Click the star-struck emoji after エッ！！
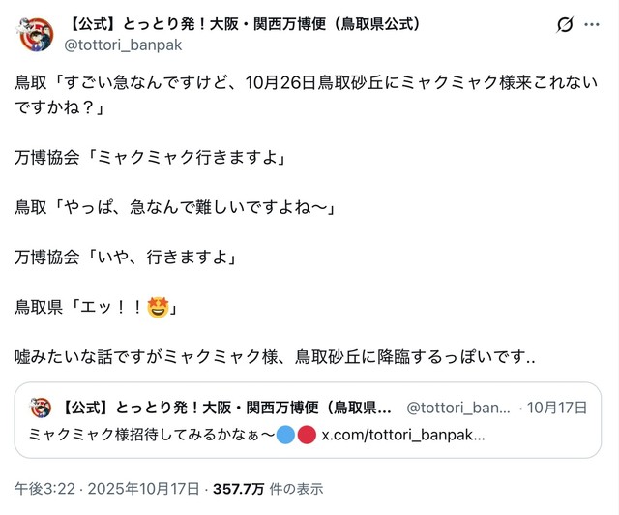This screenshot has width=619, height=515. click(x=159, y=309)
